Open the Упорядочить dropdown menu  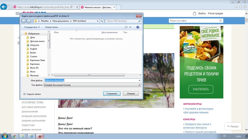click(x=32, y=27)
